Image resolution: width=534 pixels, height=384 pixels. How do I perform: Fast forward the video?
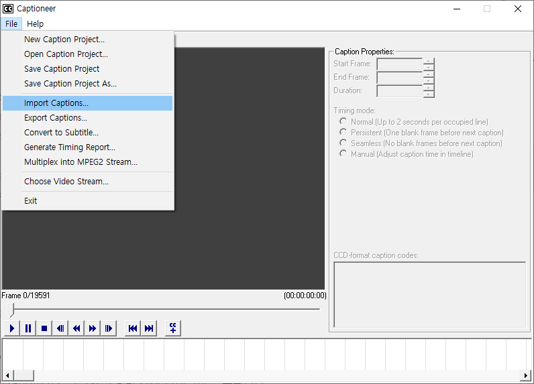tap(93, 328)
